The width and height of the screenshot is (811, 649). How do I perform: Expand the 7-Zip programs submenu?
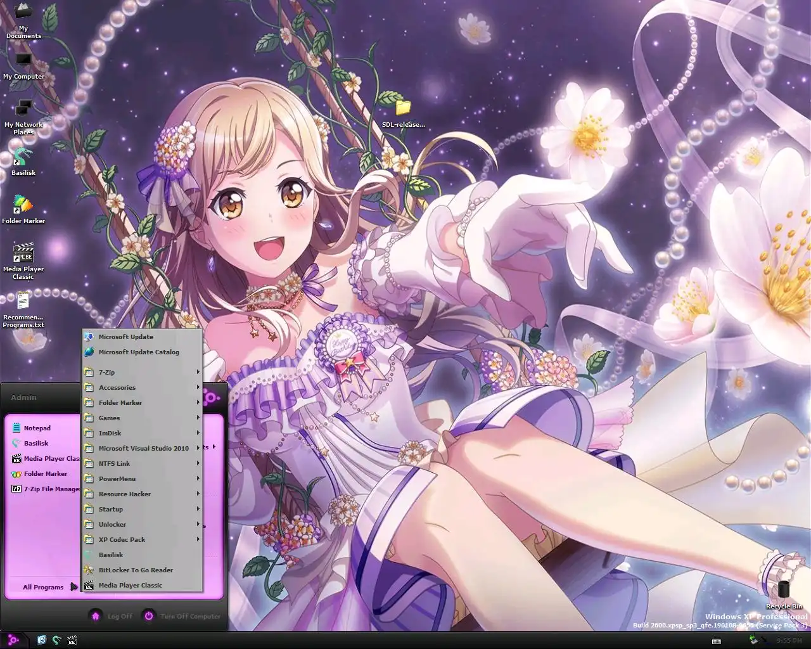pyautogui.click(x=142, y=372)
